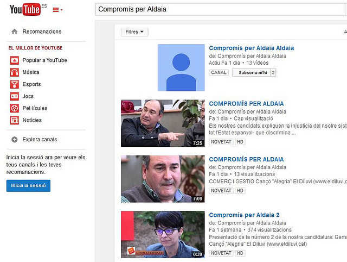Click the YouTube logo
347x262 pixels.
pyautogui.click(x=25, y=9)
